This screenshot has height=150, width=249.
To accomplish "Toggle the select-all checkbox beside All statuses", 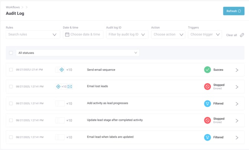I will [11, 53].
